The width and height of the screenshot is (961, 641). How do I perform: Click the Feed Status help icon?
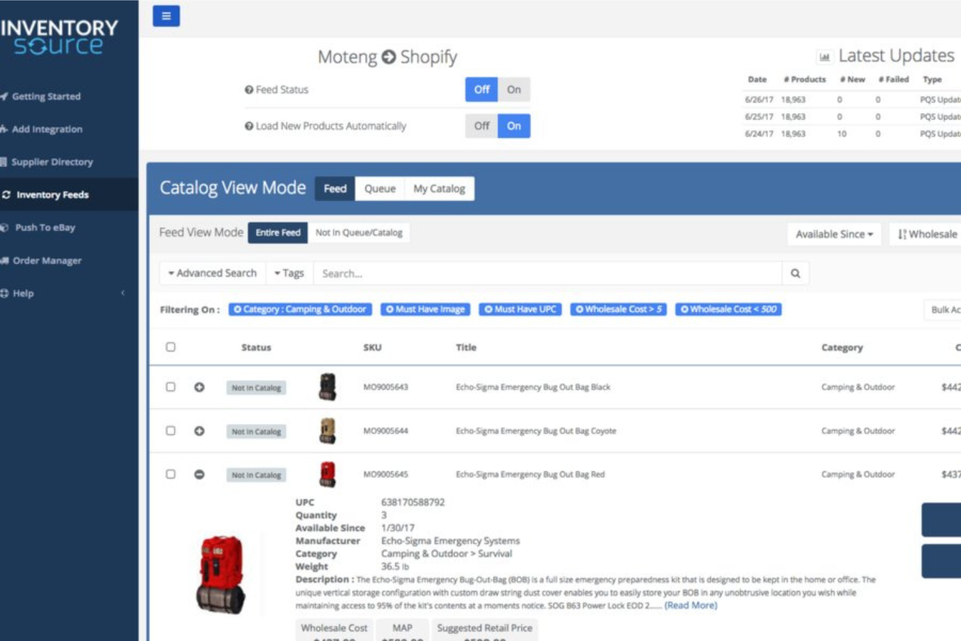249,90
